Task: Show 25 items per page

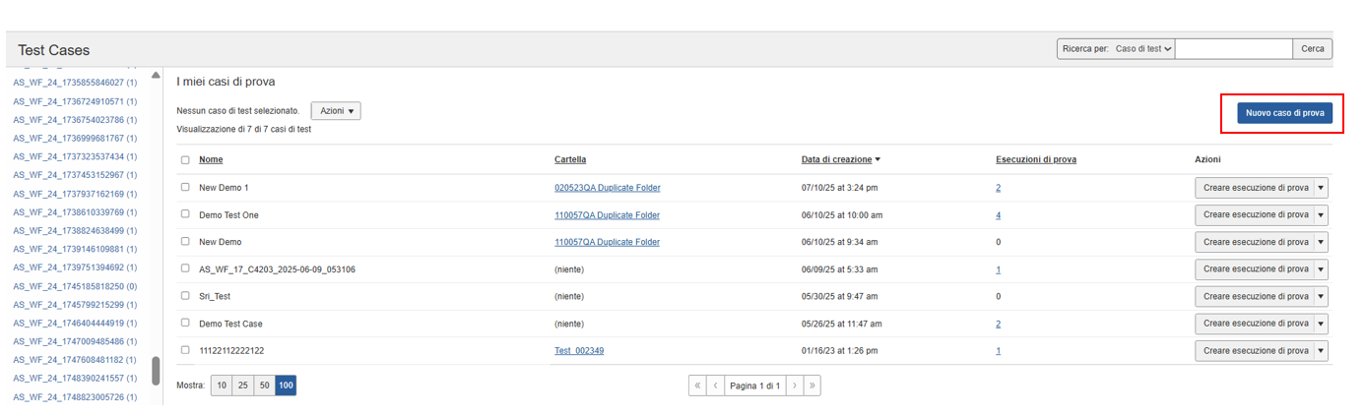Action: [242, 386]
